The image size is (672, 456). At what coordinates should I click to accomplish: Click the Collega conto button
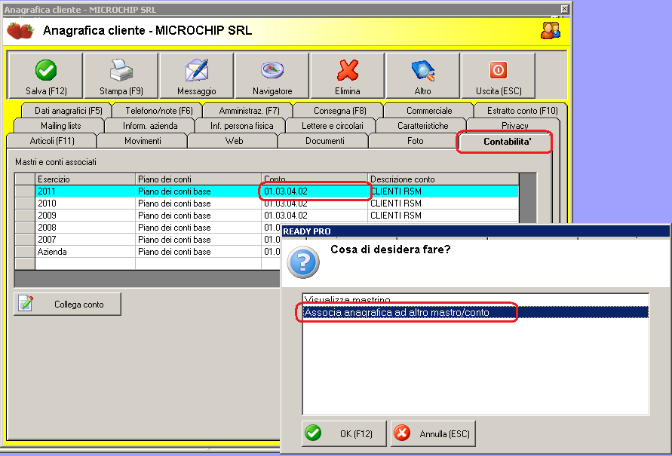coord(68,305)
